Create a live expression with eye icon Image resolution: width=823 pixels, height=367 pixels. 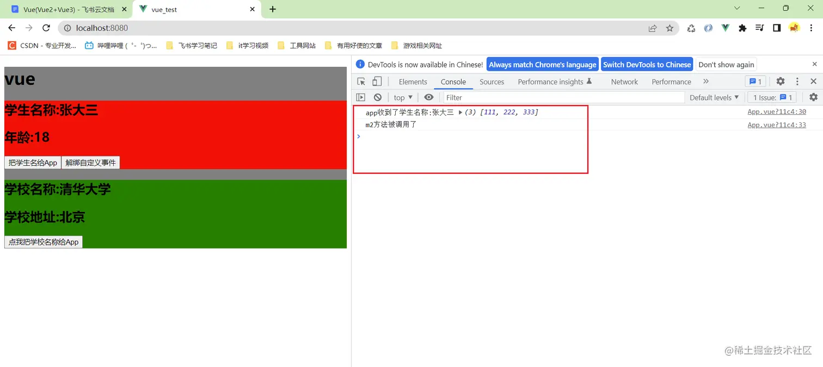pos(429,97)
